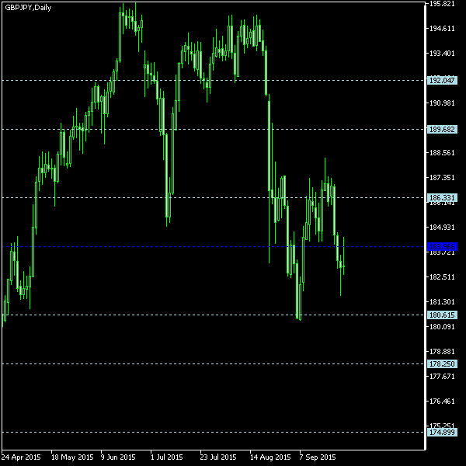Viewport: 466px width, 466px height.
Task: Select the 186.331 horizontal level label
Action: tap(442, 197)
